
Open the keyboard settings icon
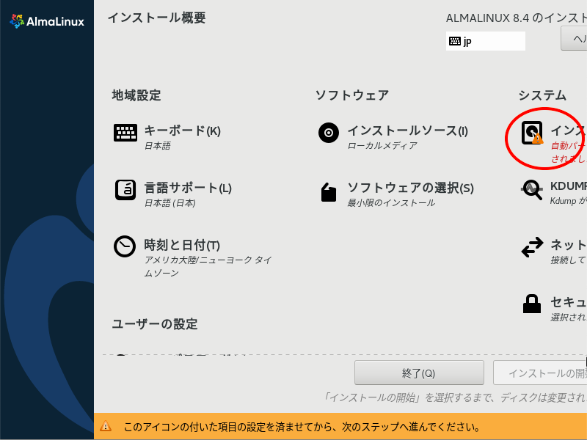pos(125,133)
